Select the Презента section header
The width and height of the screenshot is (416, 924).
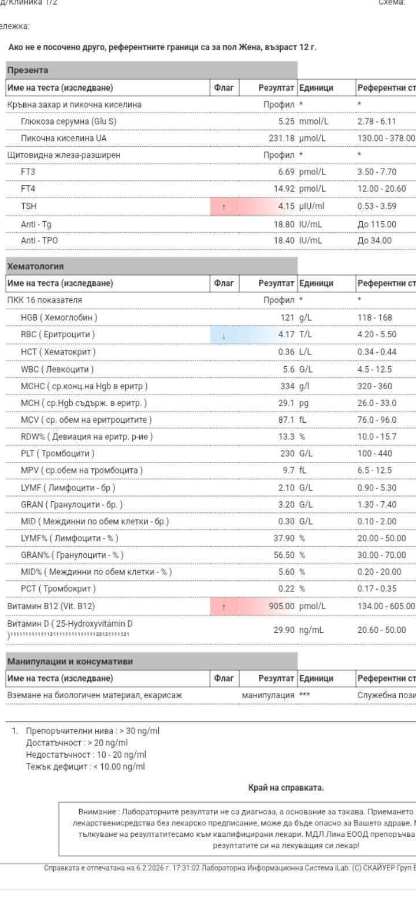[x=28, y=70]
